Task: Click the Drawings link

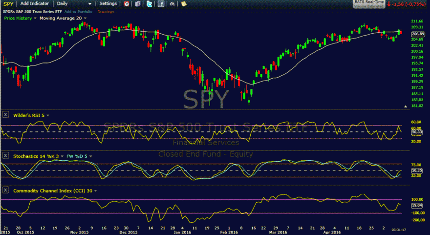Action: 106,12
